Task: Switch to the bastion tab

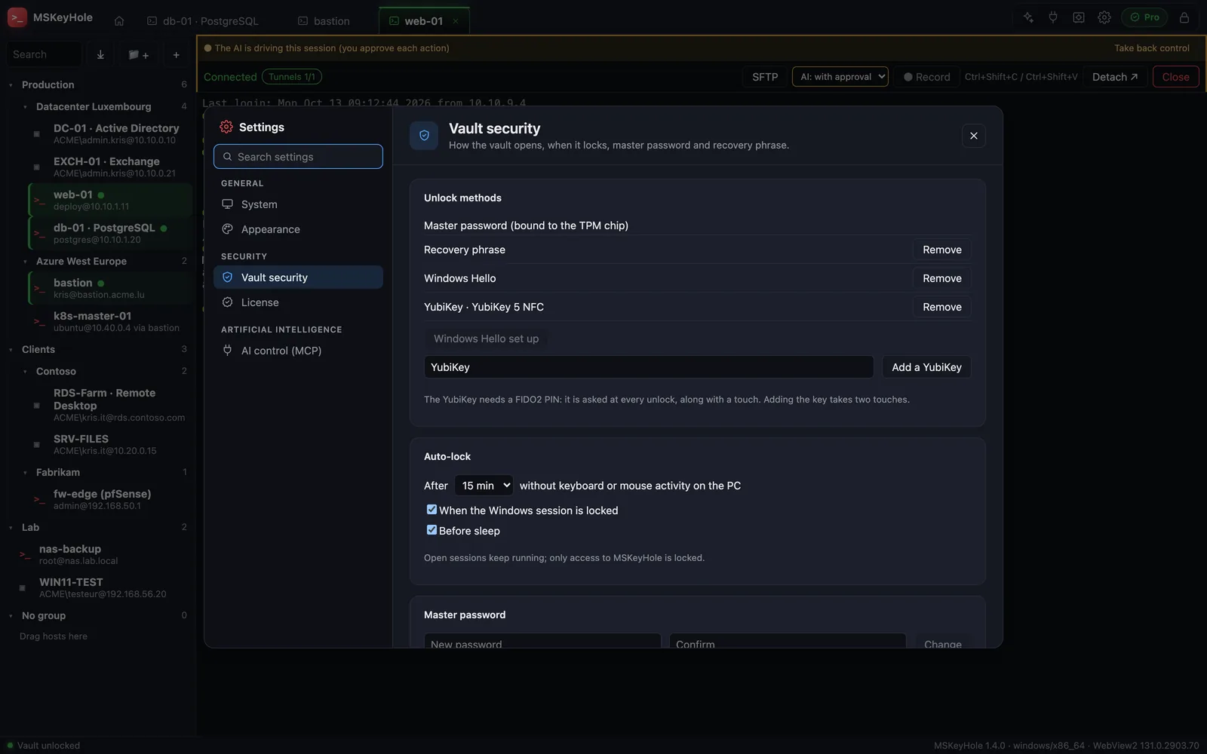Action: point(324,21)
